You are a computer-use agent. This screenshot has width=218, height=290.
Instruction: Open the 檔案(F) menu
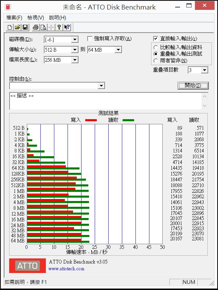14,18
